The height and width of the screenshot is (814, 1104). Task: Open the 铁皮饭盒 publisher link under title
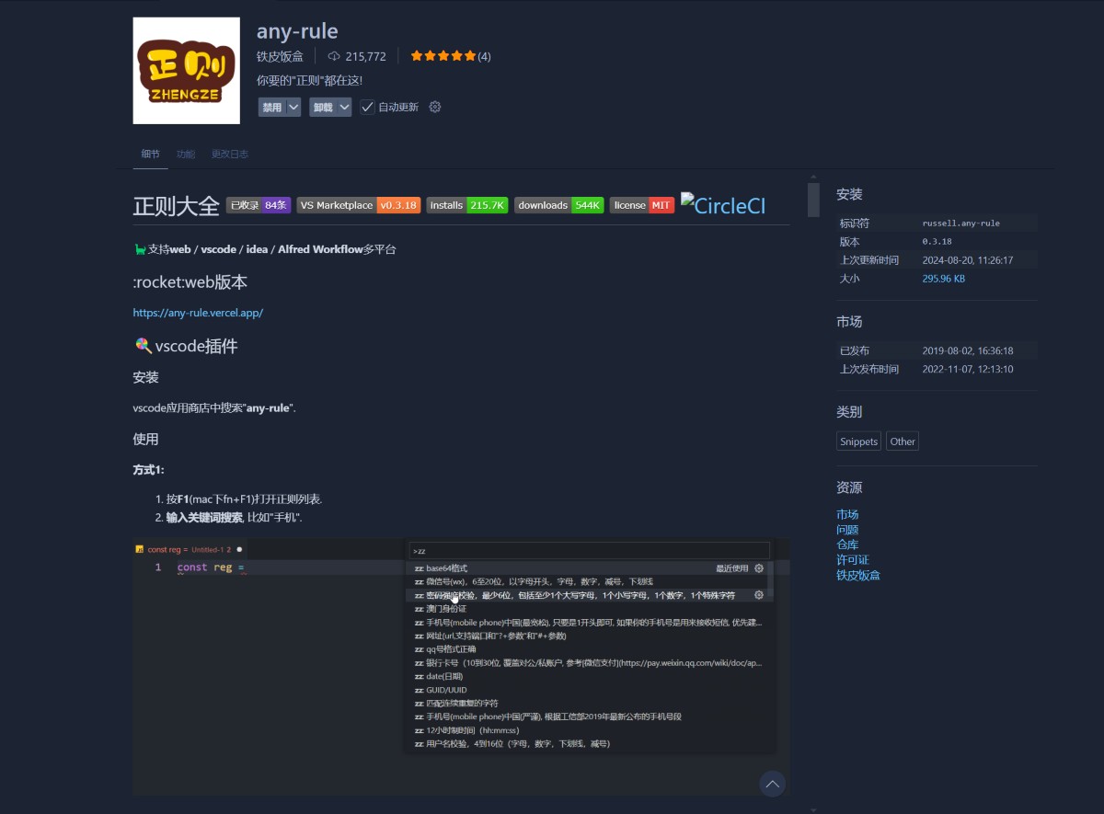pos(281,56)
